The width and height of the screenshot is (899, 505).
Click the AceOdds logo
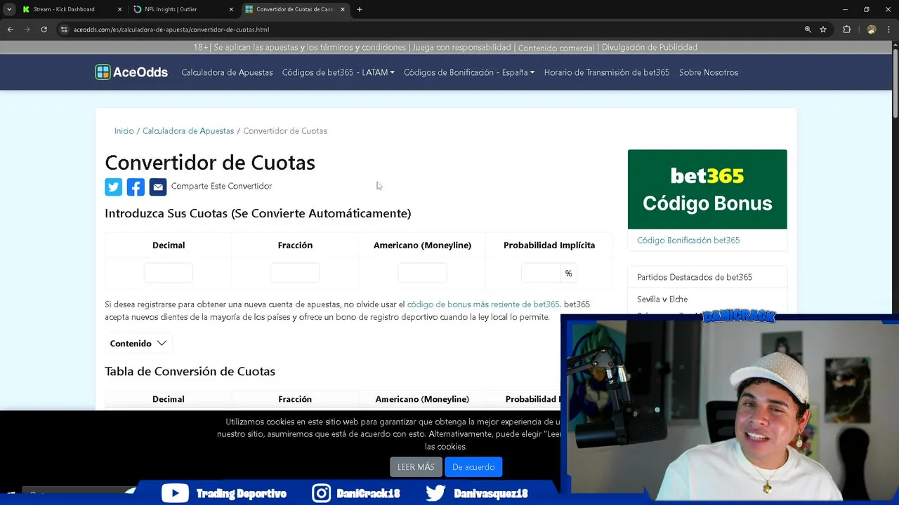point(131,72)
